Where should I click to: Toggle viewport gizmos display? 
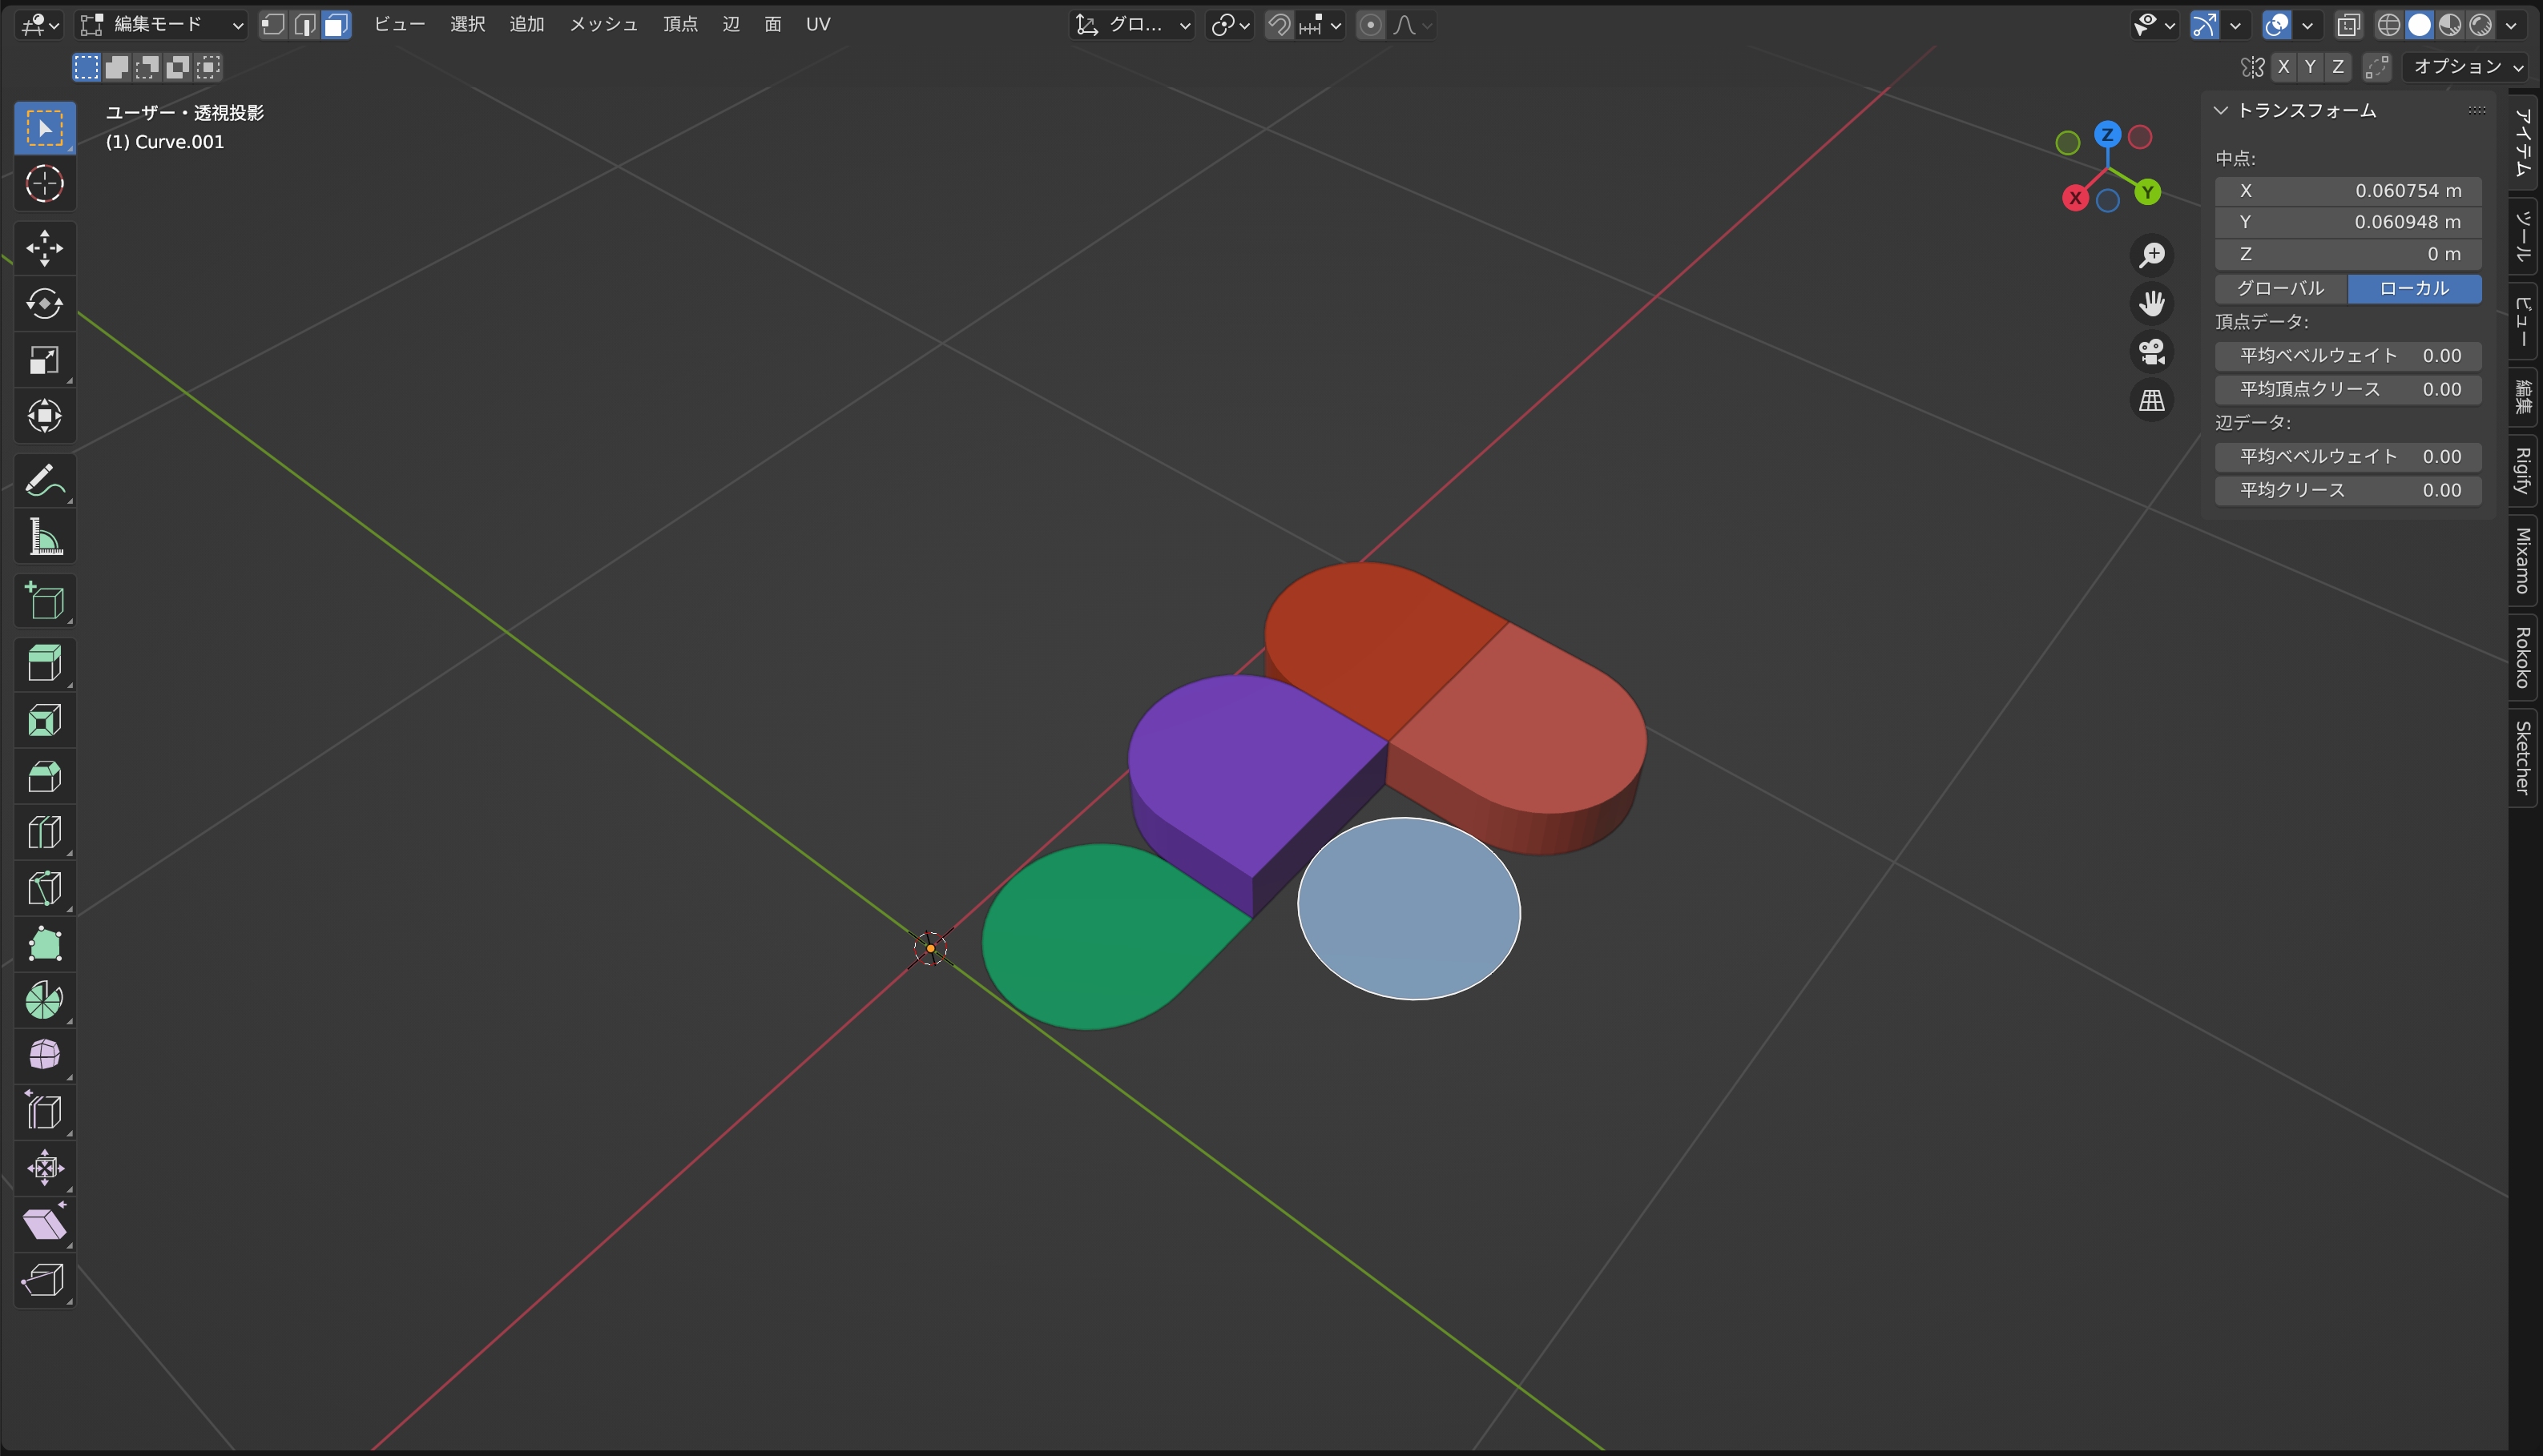click(2205, 24)
